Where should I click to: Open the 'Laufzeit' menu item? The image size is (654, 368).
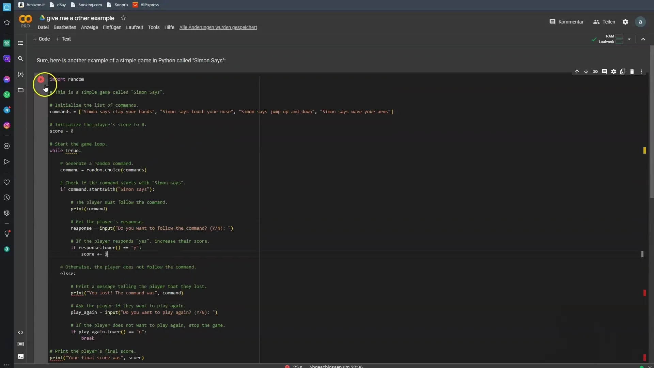click(134, 27)
